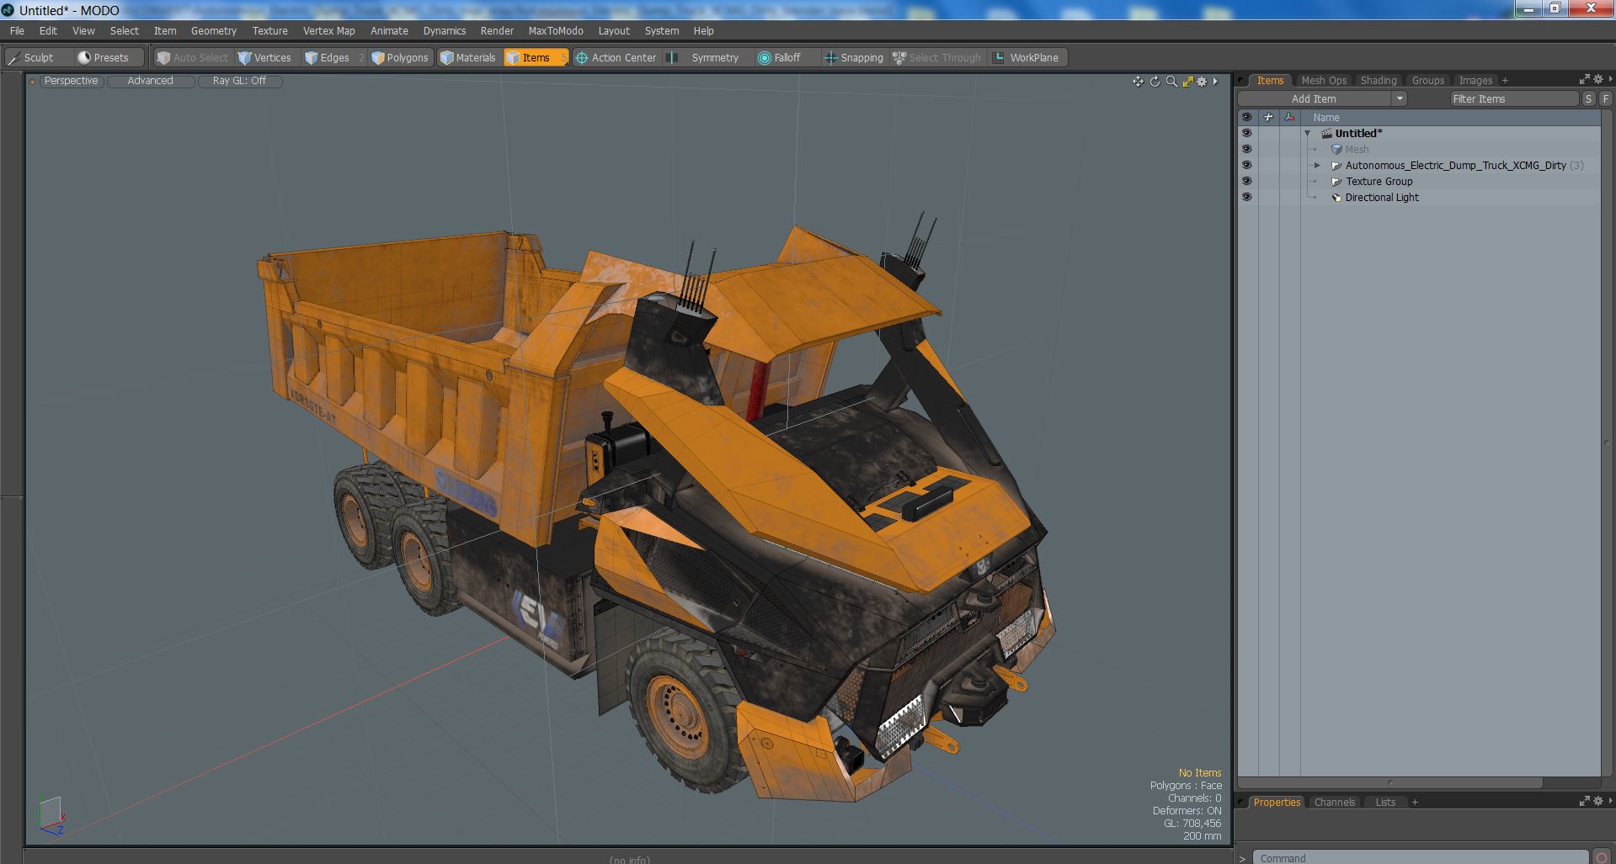Click the viewport rotate icon
The image size is (1616, 864).
1155,82
